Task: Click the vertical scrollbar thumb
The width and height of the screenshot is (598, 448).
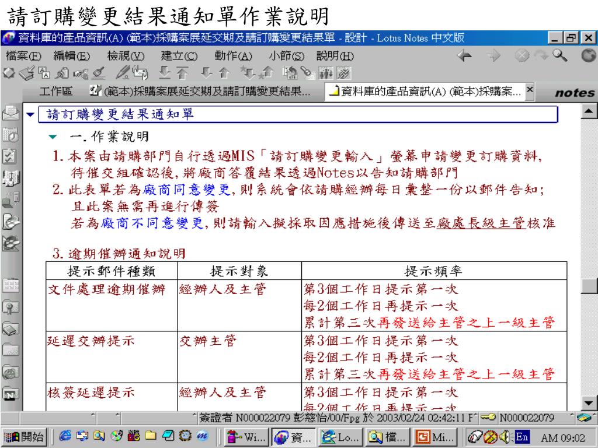Action: (589, 286)
